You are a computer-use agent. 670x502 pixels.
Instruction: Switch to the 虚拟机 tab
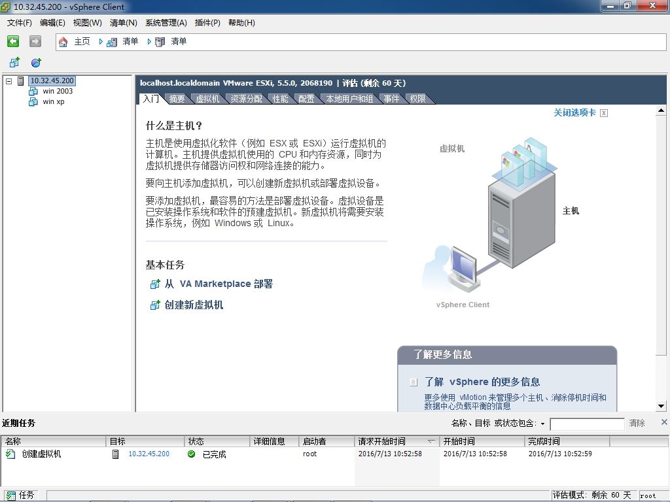tap(207, 99)
